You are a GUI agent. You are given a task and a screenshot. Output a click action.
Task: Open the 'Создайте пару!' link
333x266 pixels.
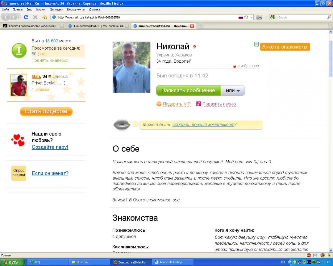coord(50,147)
